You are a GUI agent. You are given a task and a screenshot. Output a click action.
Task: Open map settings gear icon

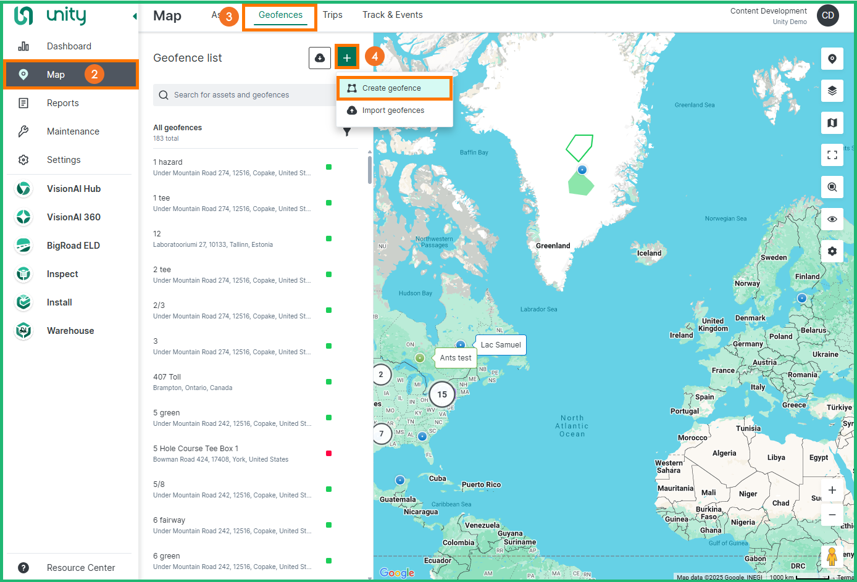(x=832, y=251)
